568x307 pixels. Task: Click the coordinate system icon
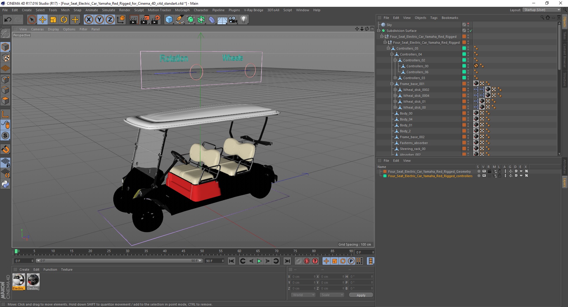click(x=121, y=20)
